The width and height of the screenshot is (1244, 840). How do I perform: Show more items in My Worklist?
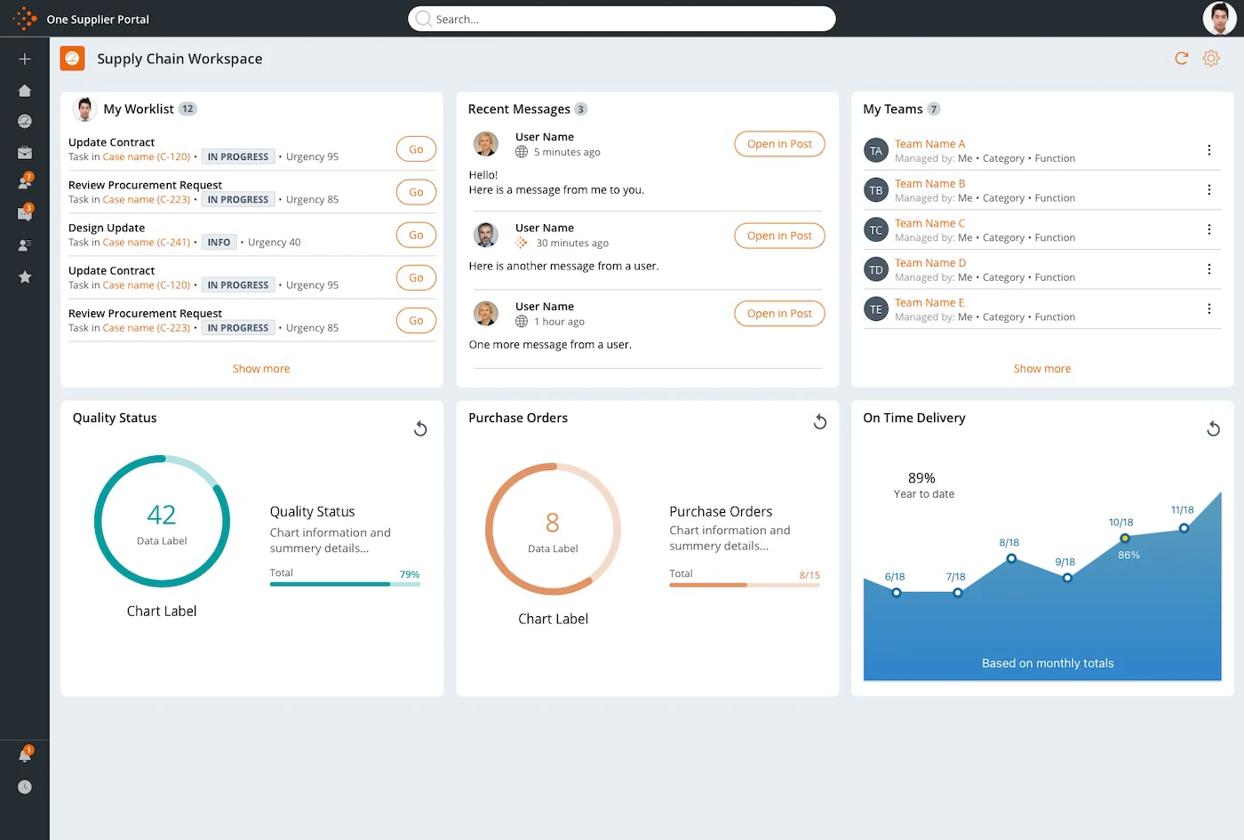261,369
